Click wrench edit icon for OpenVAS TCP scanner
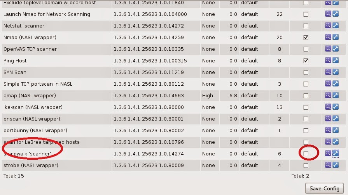 (x=336, y=49)
